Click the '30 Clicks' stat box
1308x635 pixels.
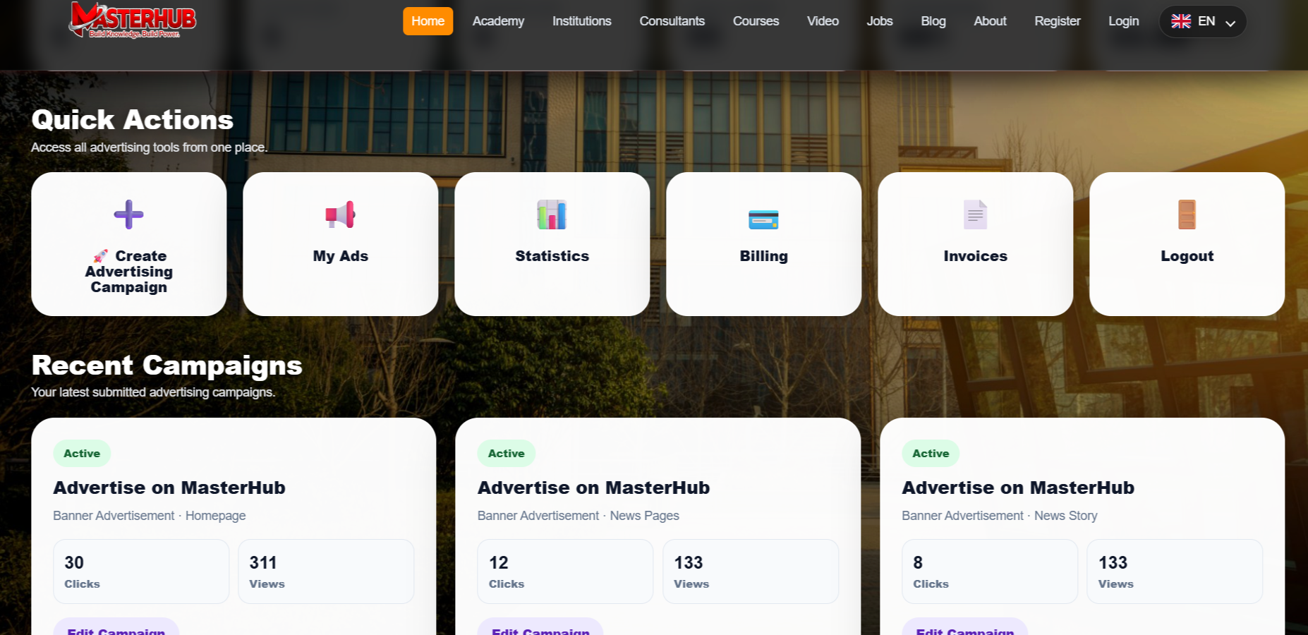pyautogui.click(x=141, y=571)
